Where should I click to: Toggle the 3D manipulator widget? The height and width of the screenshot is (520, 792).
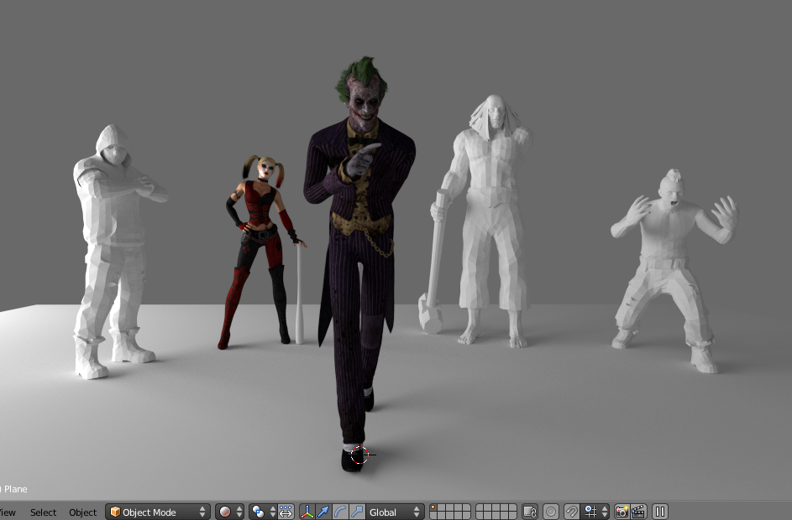click(307, 512)
